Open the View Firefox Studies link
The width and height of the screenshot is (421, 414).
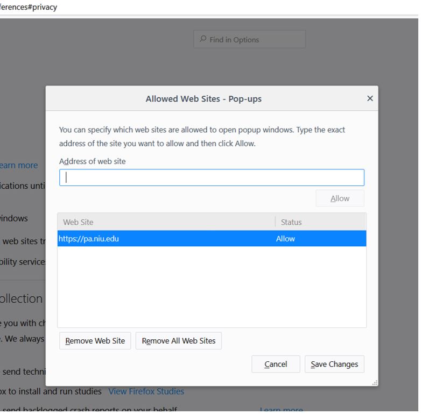pos(146,391)
